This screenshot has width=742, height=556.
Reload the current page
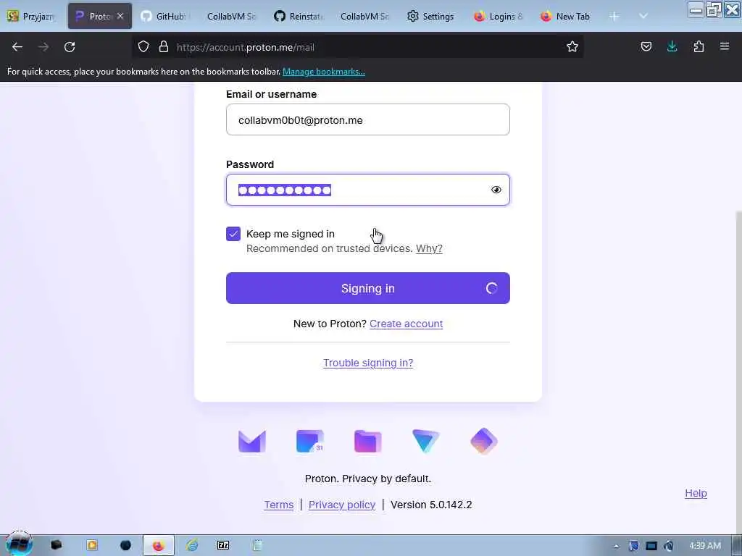pos(70,47)
